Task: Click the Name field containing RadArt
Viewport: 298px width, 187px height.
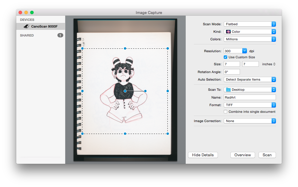Action: click(250, 97)
